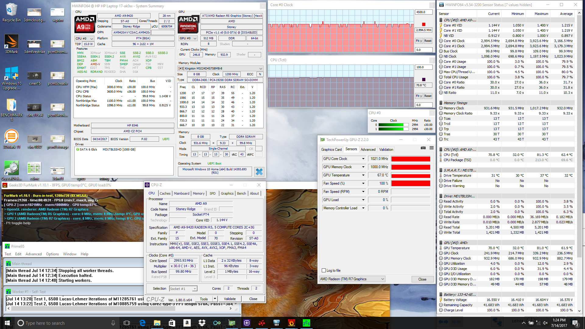Open the taskbar clock and date

pos(559,323)
